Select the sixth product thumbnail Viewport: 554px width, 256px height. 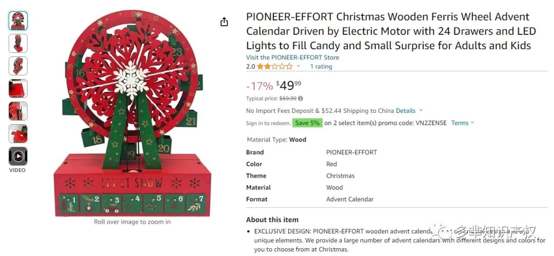[x=18, y=134]
